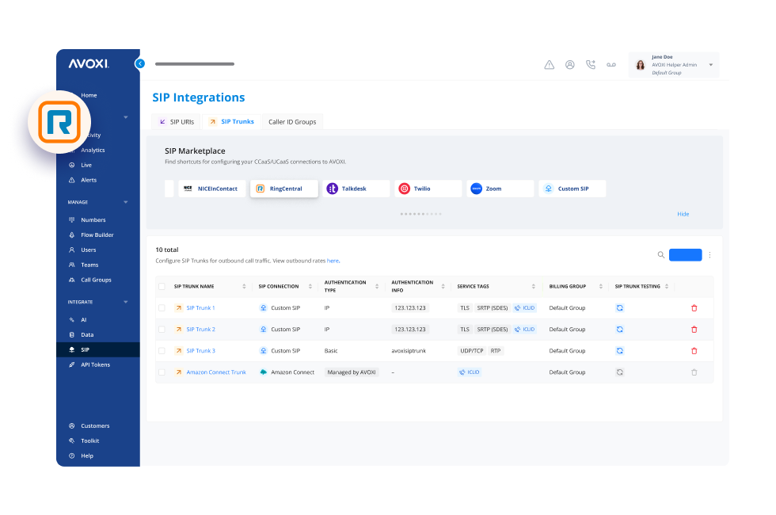Screen dimensions: 776x515
Task: Advance the marketplace carousel dots
Action: click(x=420, y=213)
